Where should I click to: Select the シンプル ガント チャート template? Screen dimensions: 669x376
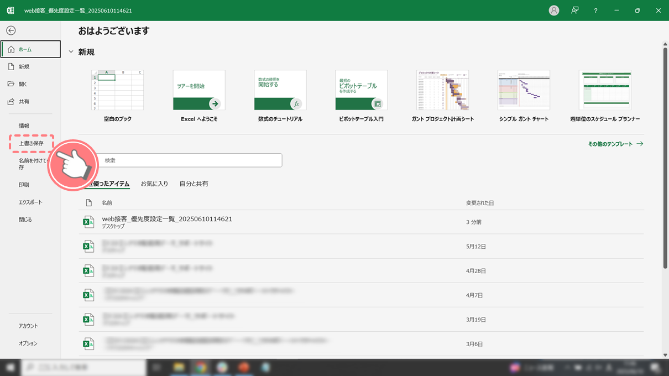(x=524, y=96)
